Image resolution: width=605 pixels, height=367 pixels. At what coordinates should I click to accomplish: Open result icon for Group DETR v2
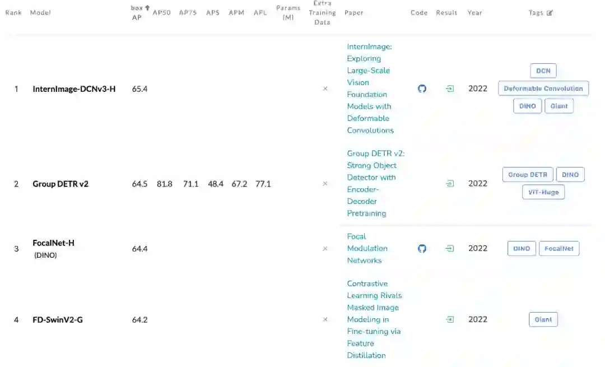click(x=449, y=183)
